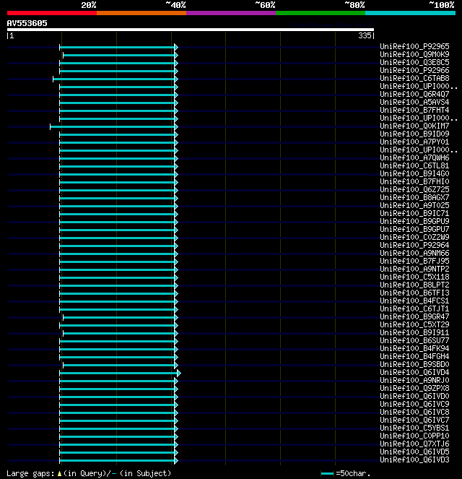Select the UniRef100_B8LPT2 label
The height and width of the screenshot is (479, 462).
click(414, 285)
